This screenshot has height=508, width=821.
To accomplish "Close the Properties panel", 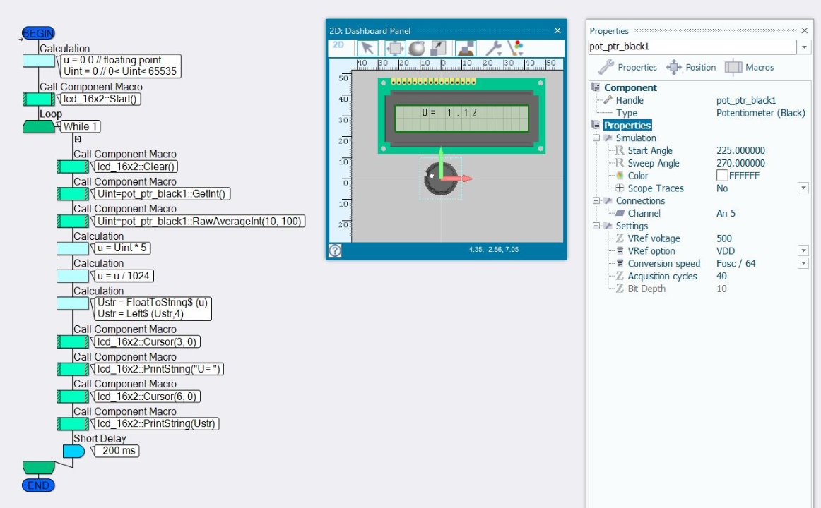I will pos(805,30).
